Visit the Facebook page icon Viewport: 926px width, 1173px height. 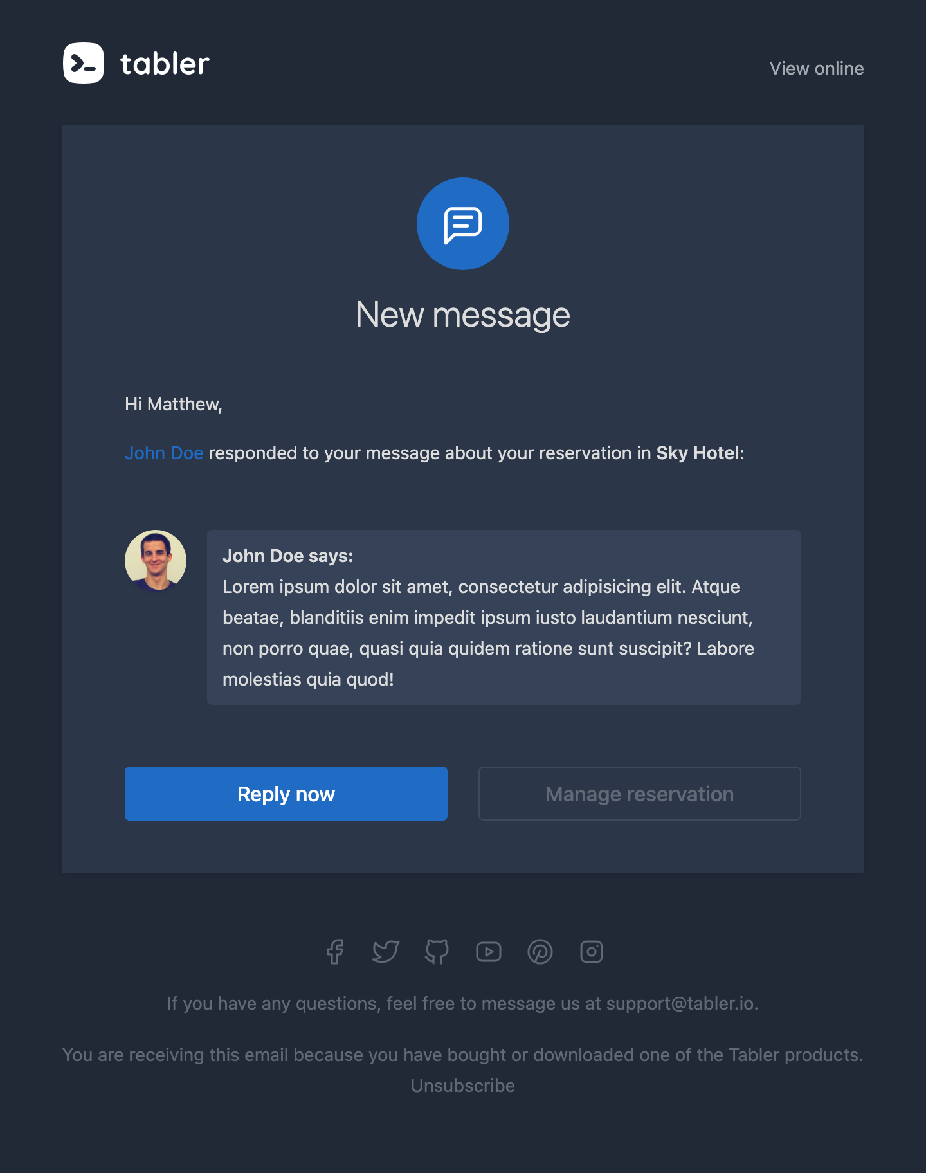(334, 952)
